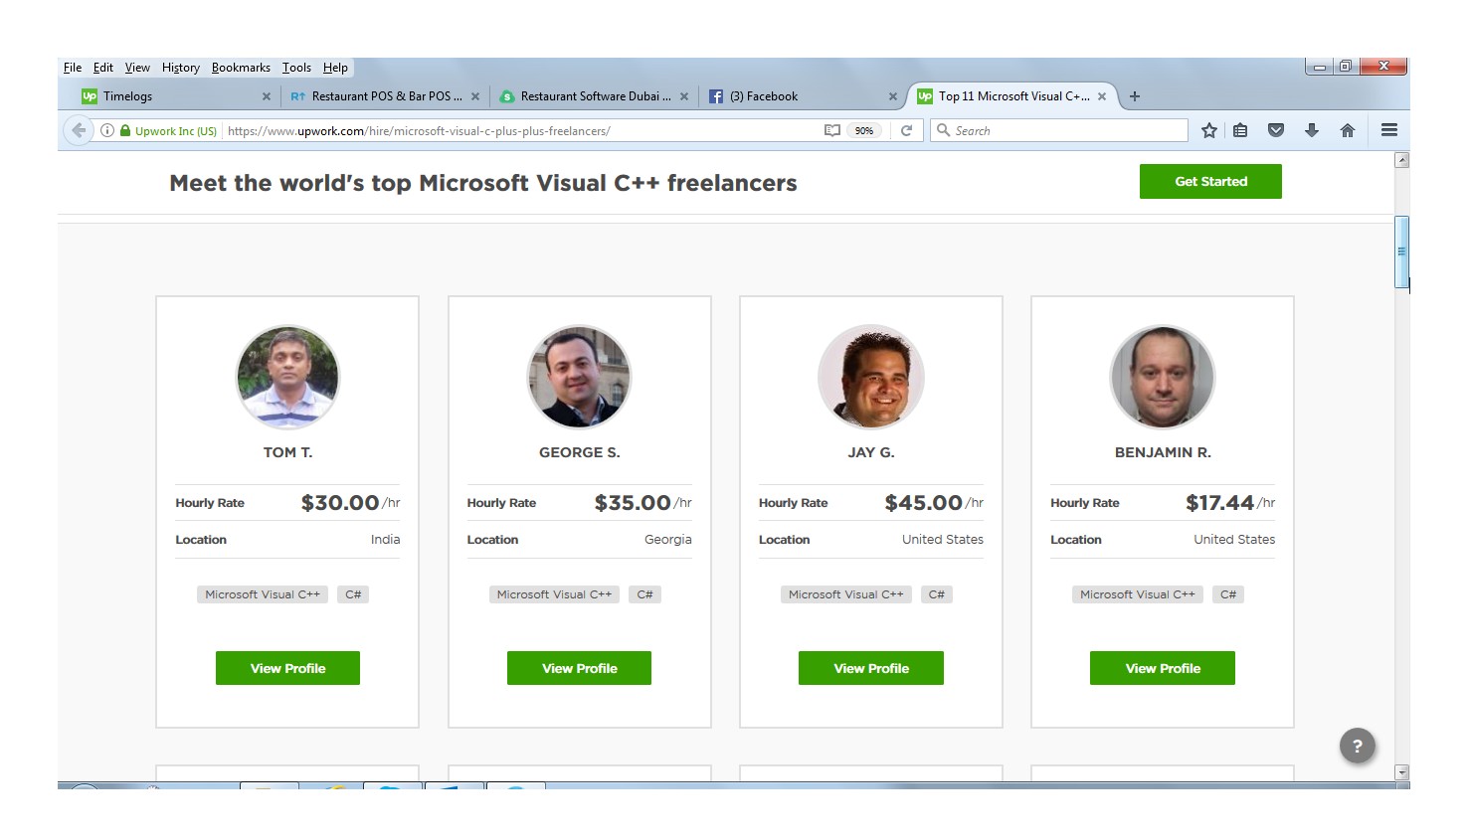Click the 90% zoom level indicator

click(864, 130)
